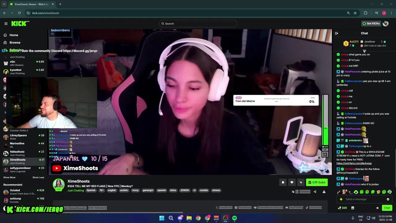The image size is (396, 223).
Task: Select the latina tag
Action: [x=173, y=190]
